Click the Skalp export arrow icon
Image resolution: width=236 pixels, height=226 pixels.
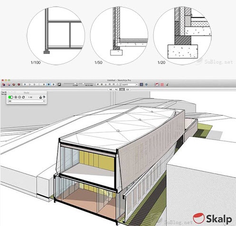pyautogui.click(x=44, y=97)
